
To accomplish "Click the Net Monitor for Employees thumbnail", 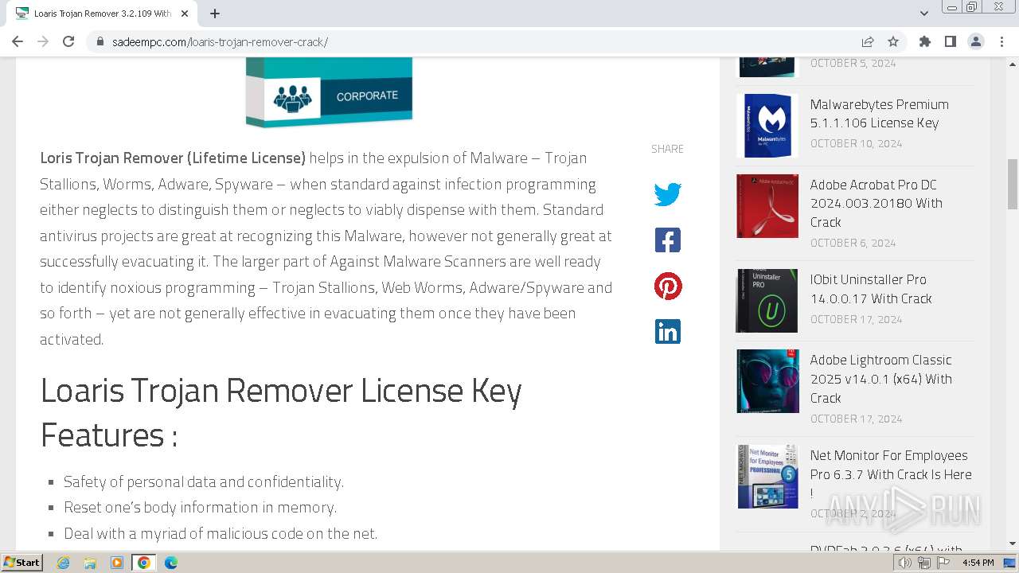I will (x=767, y=476).
